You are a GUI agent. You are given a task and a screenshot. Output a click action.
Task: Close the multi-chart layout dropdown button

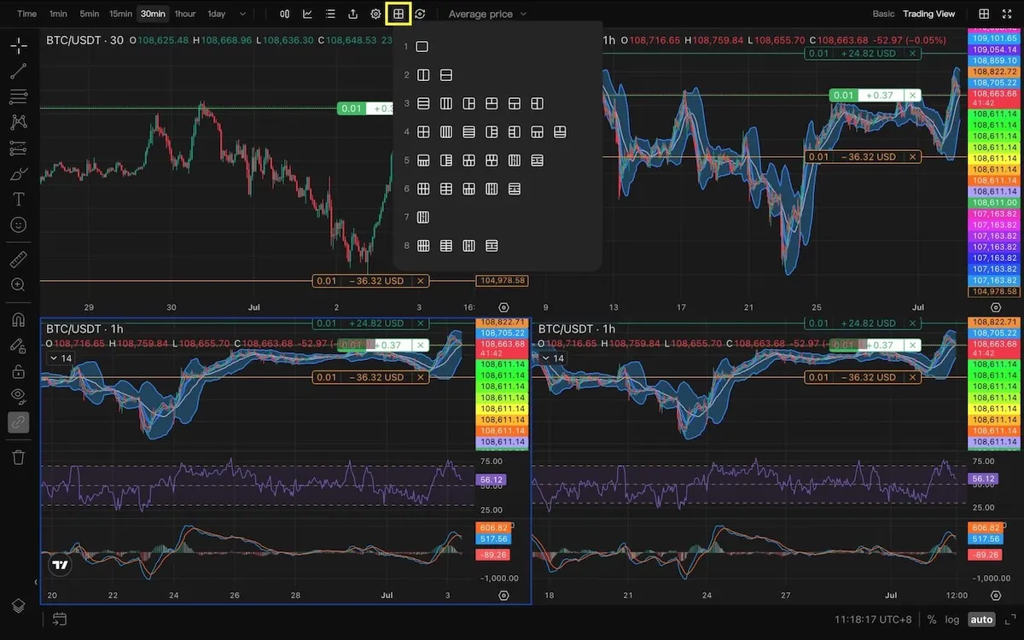398,14
